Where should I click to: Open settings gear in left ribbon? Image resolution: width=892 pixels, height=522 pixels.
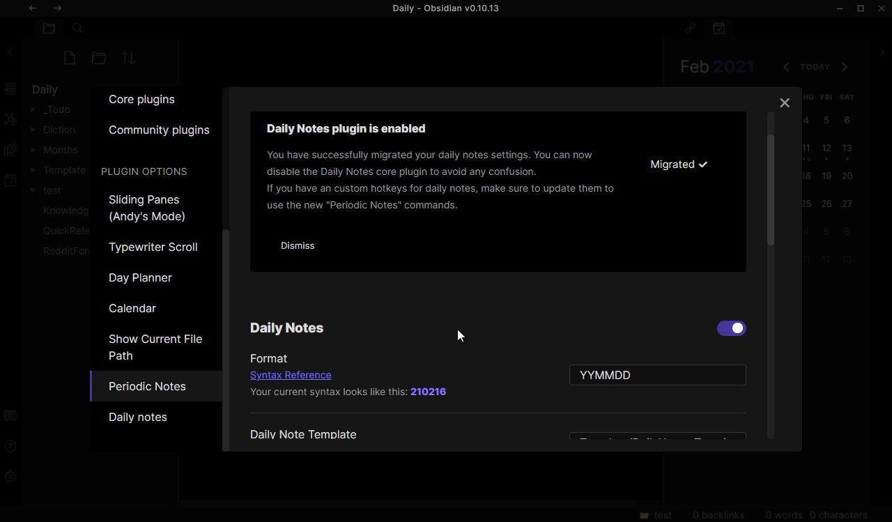pos(10,477)
